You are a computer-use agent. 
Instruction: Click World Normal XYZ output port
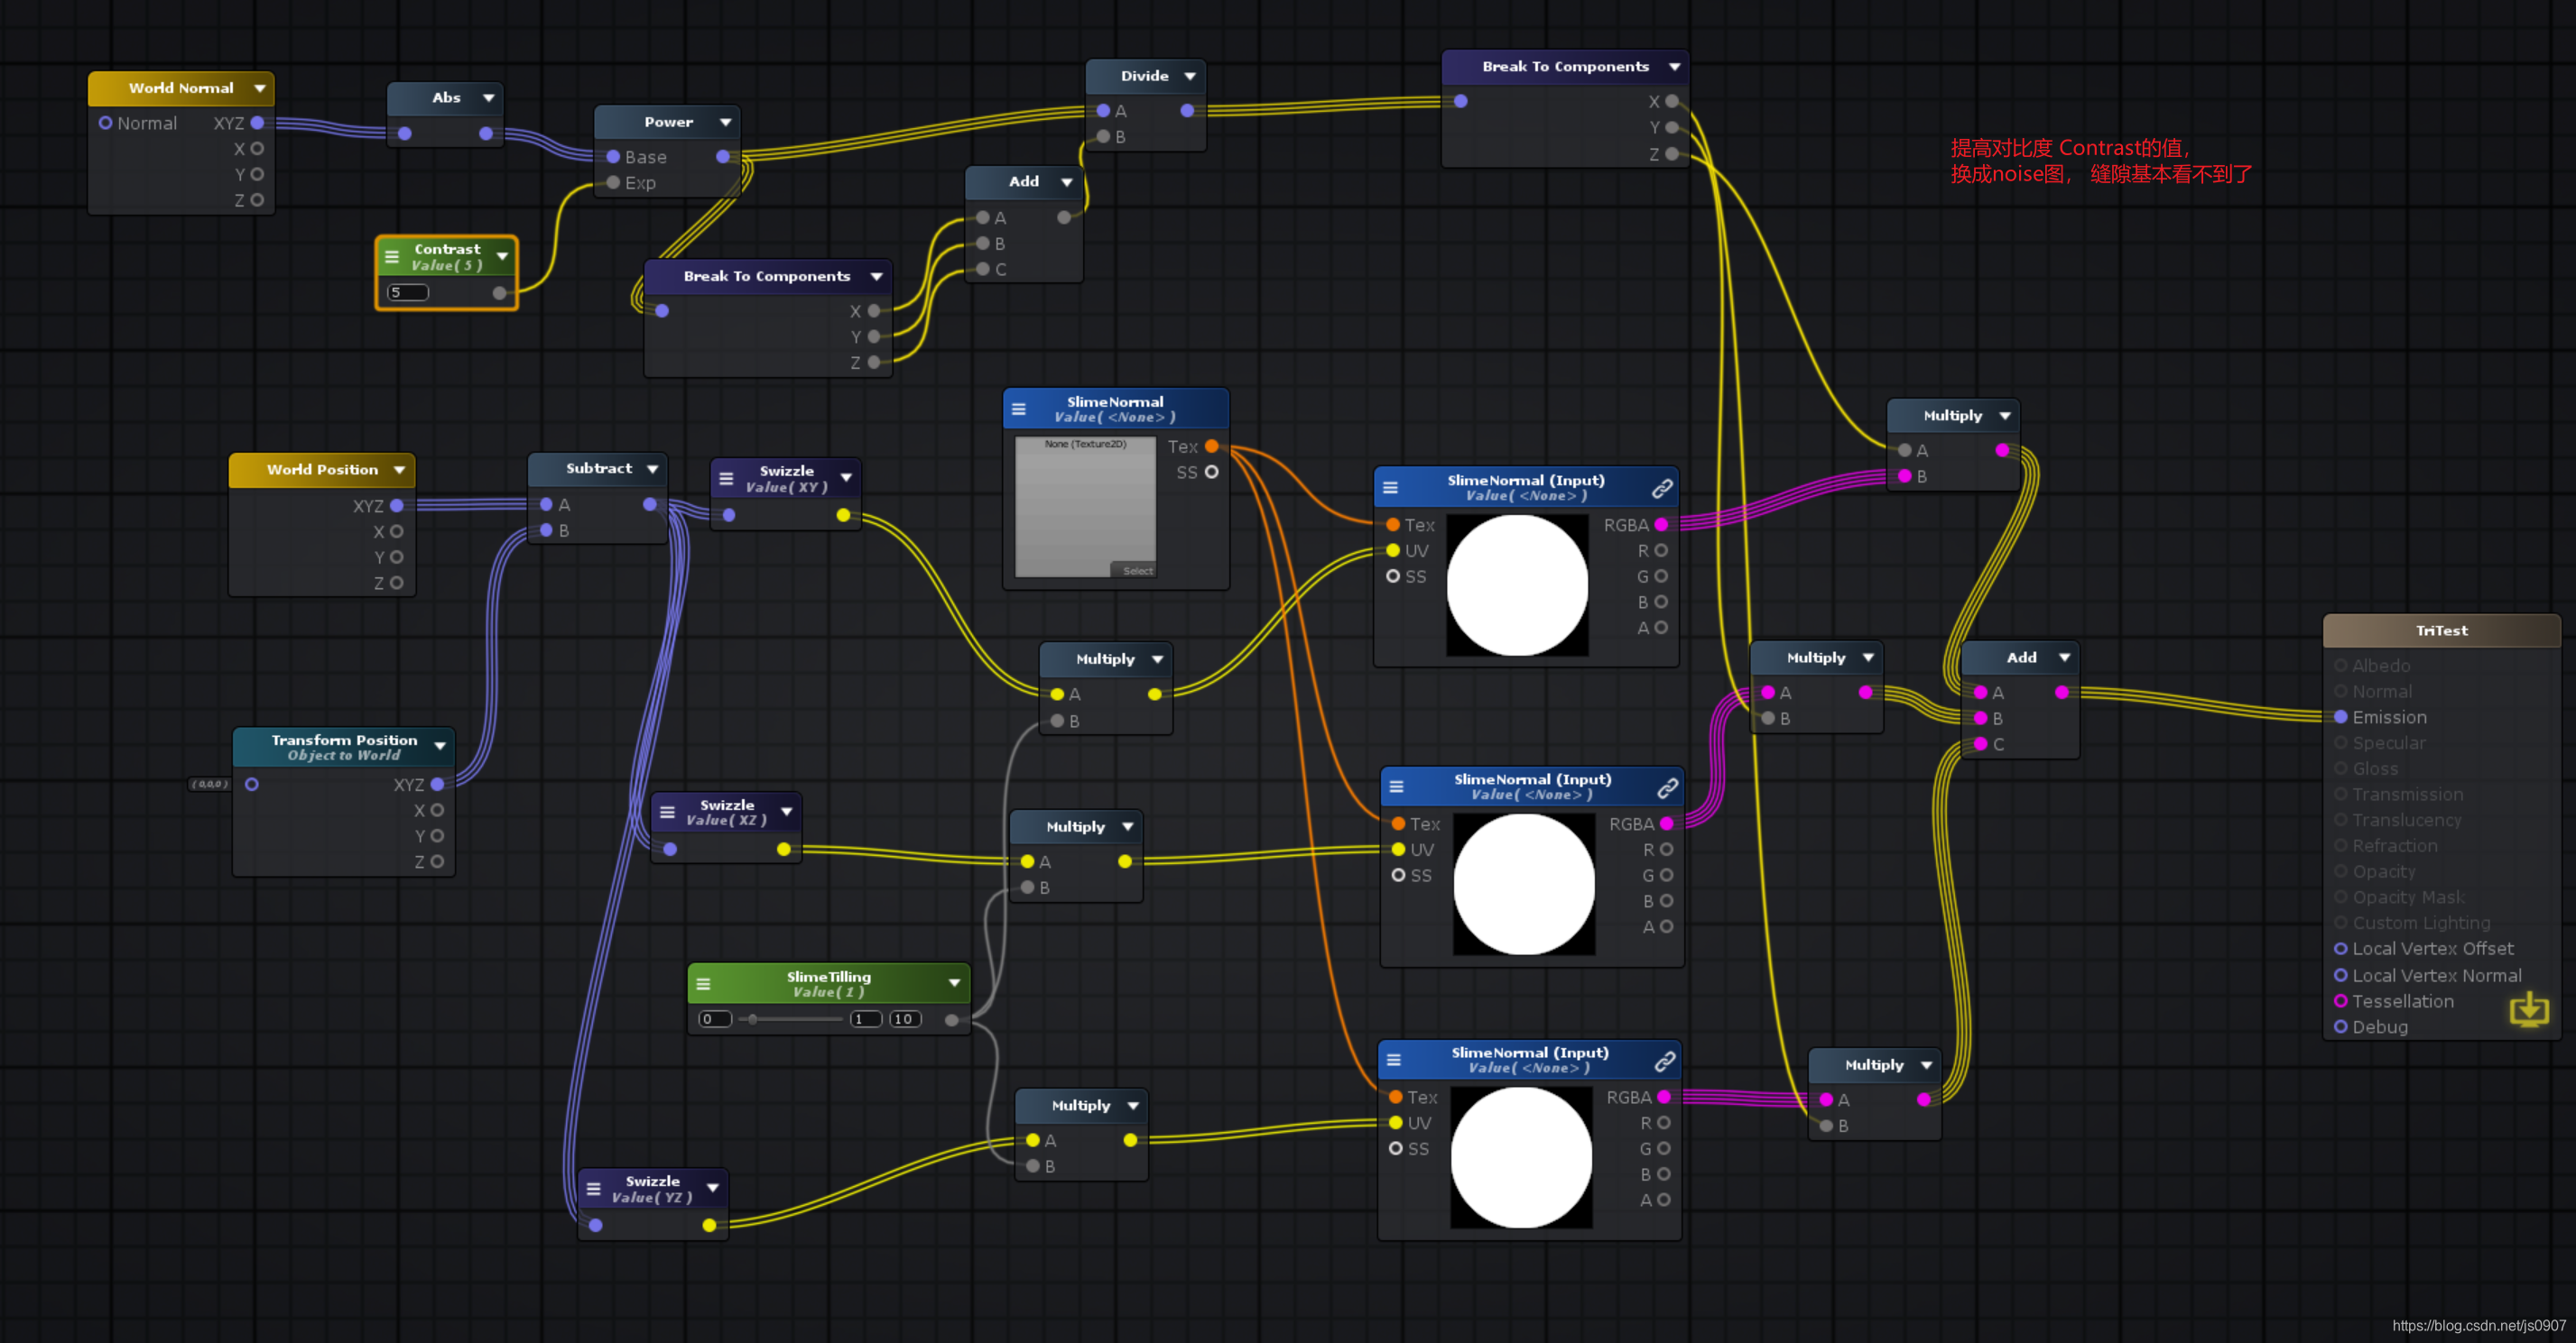click(x=257, y=123)
